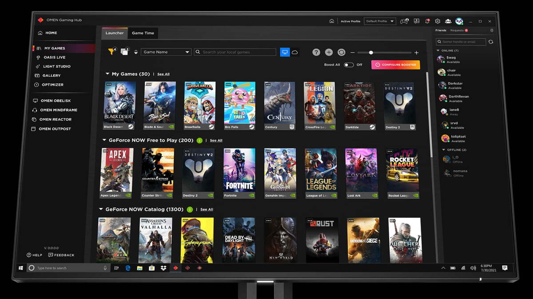
Task: Open the stacked windows grouping icon
Action: (x=124, y=52)
